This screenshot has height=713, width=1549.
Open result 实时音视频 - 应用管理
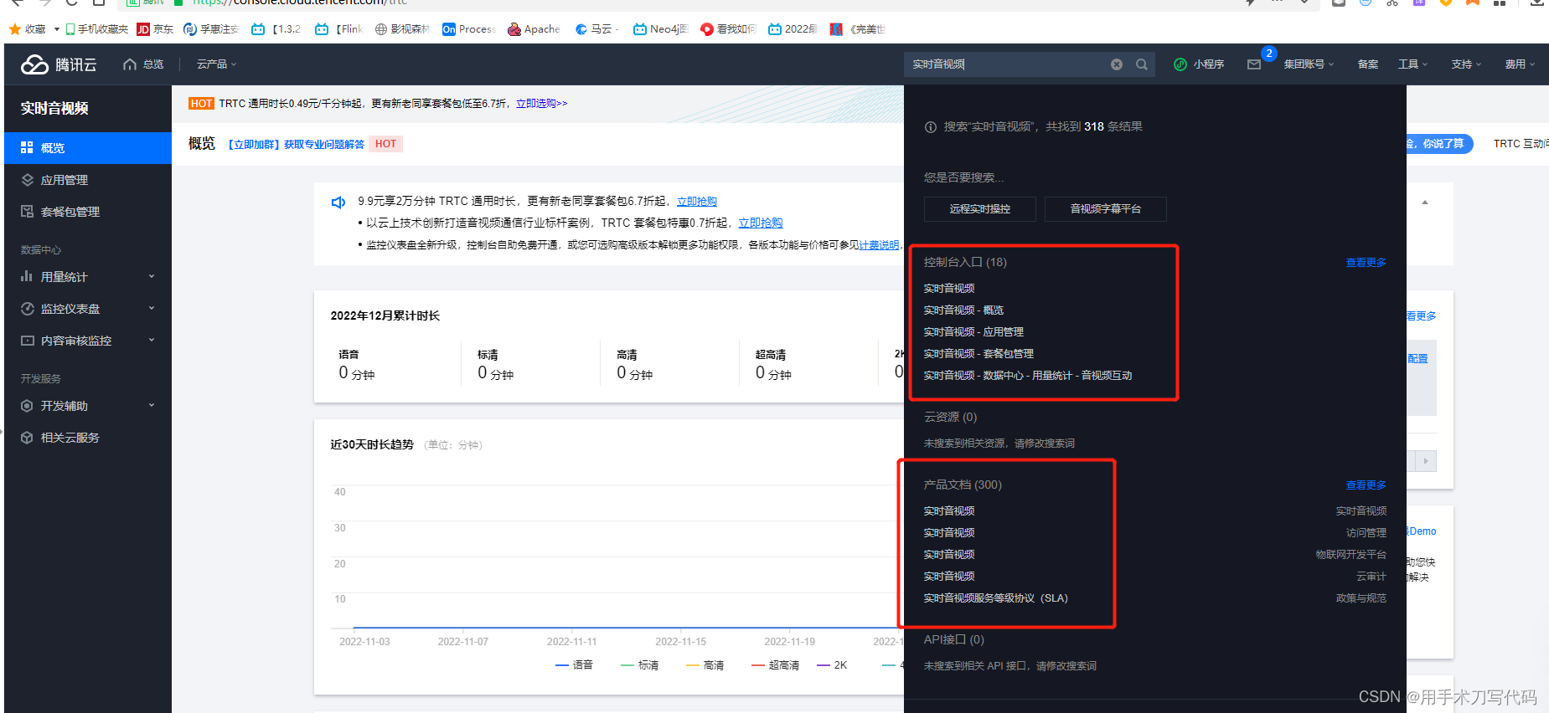click(x=973, y=332)
